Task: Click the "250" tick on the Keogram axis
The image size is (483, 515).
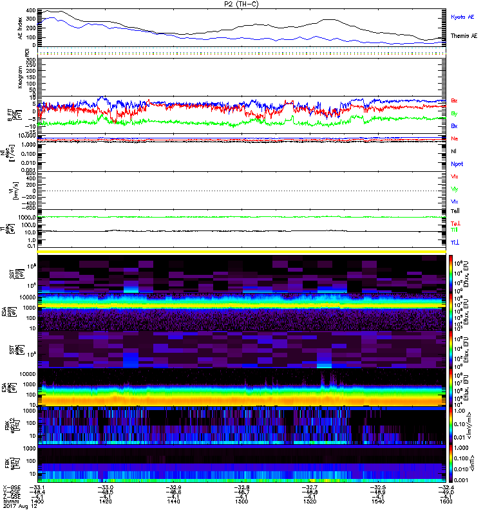Action: click(x=31, y=65)
